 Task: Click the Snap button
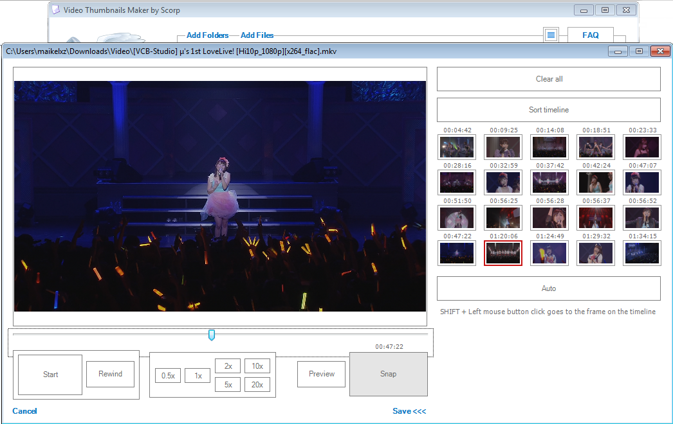(389, 374)
